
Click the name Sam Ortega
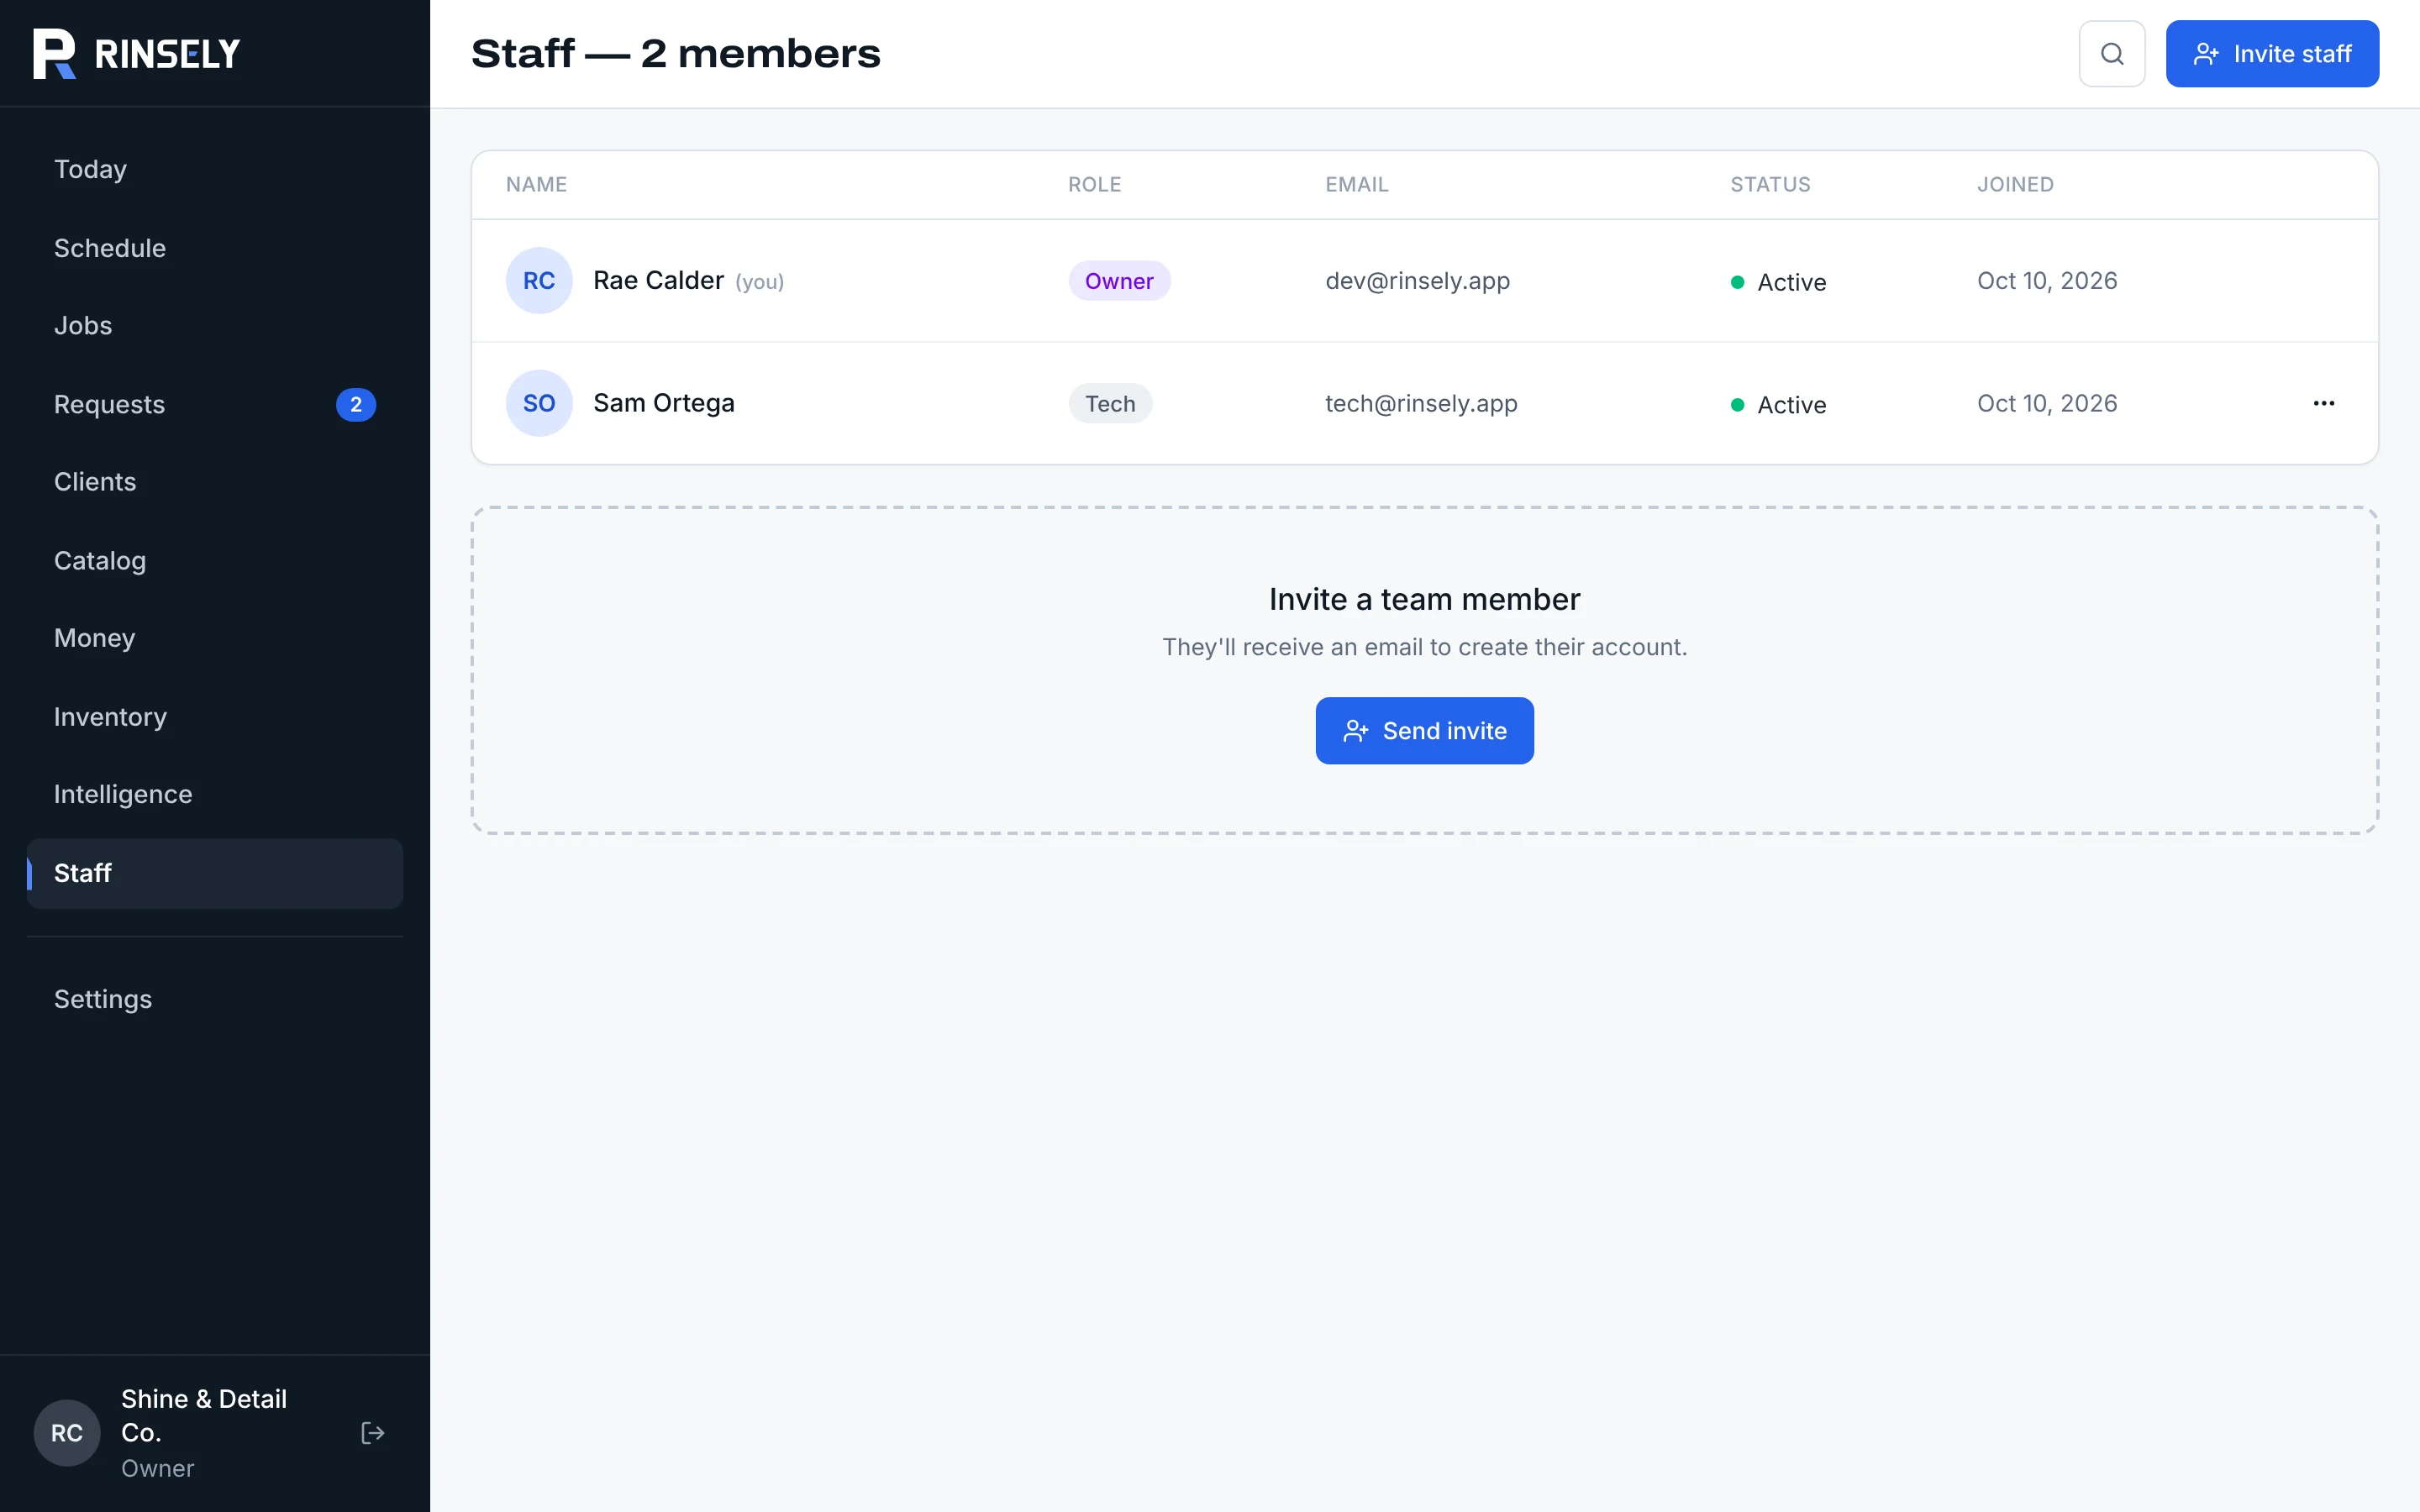click(664, 403)
